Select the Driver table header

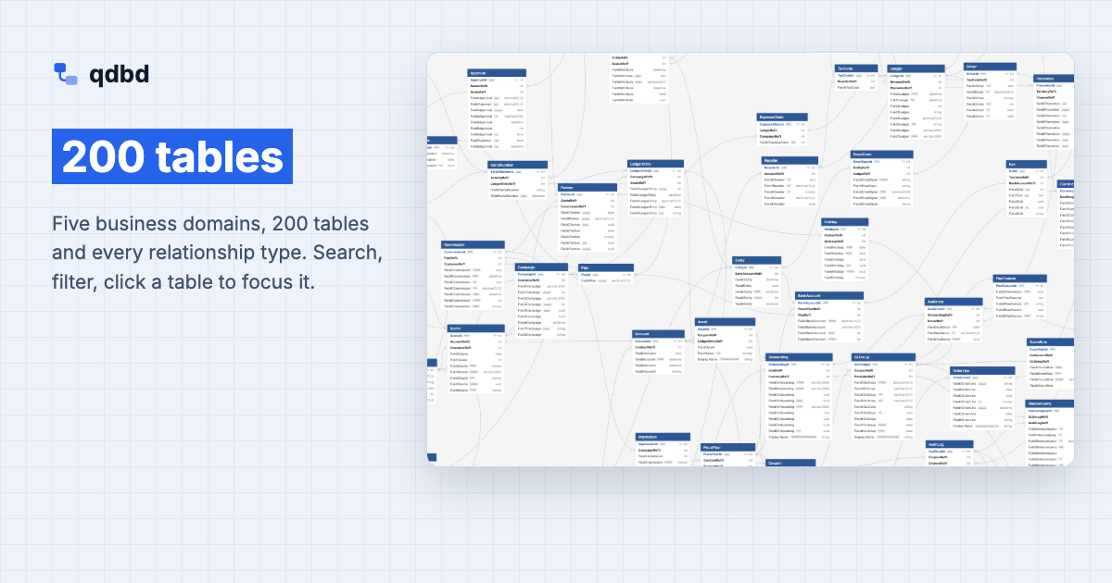991,67
